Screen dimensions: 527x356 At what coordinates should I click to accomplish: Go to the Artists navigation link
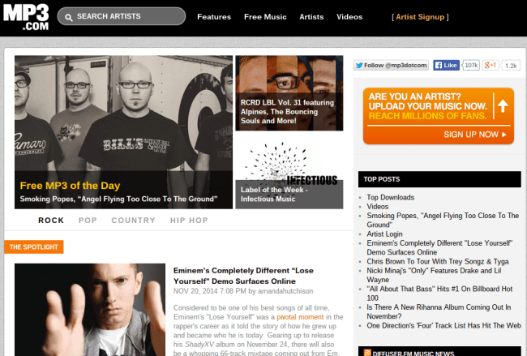pyautogui.click(x=311, y=17)
